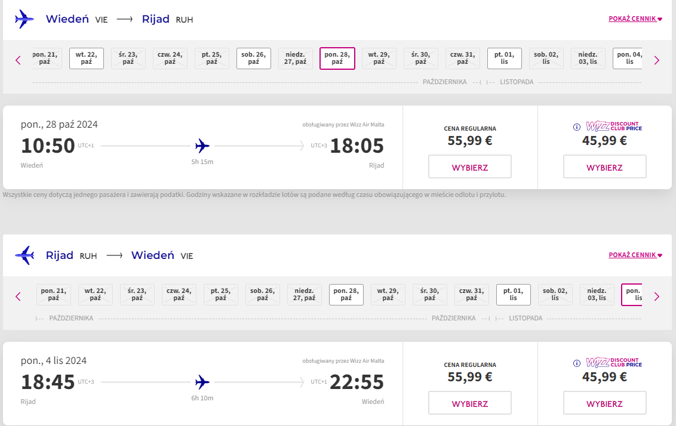Click the departing plane icon beside Wiedeń
Screen dimensions: 676x426
24,19
